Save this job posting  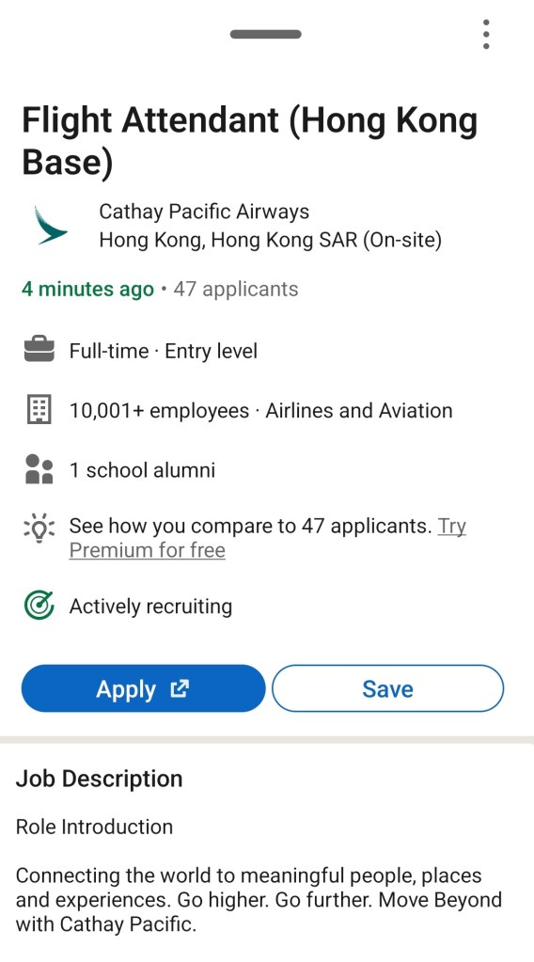pyautogui.click(x=387, y=688)
